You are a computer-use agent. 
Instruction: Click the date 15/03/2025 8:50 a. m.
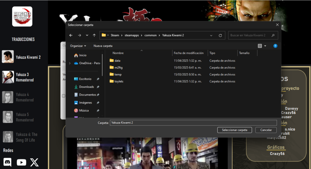coord(188,75)
